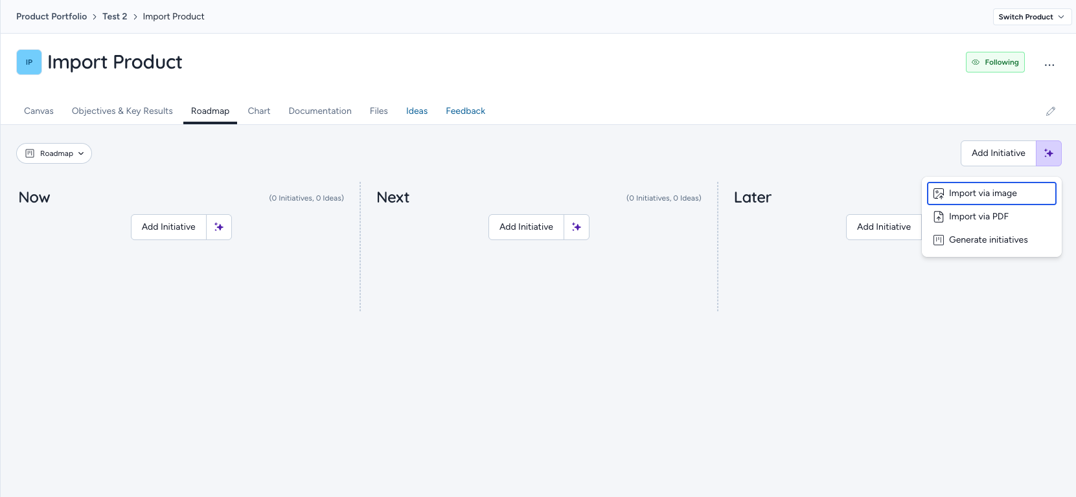Navigate to Product Portfolio breadcrumb
Viewport: 1076px width, 497px height.
point(51,17)
